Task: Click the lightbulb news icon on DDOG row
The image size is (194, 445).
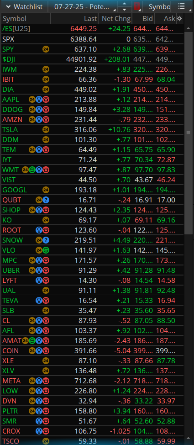Action: [39, 110]
